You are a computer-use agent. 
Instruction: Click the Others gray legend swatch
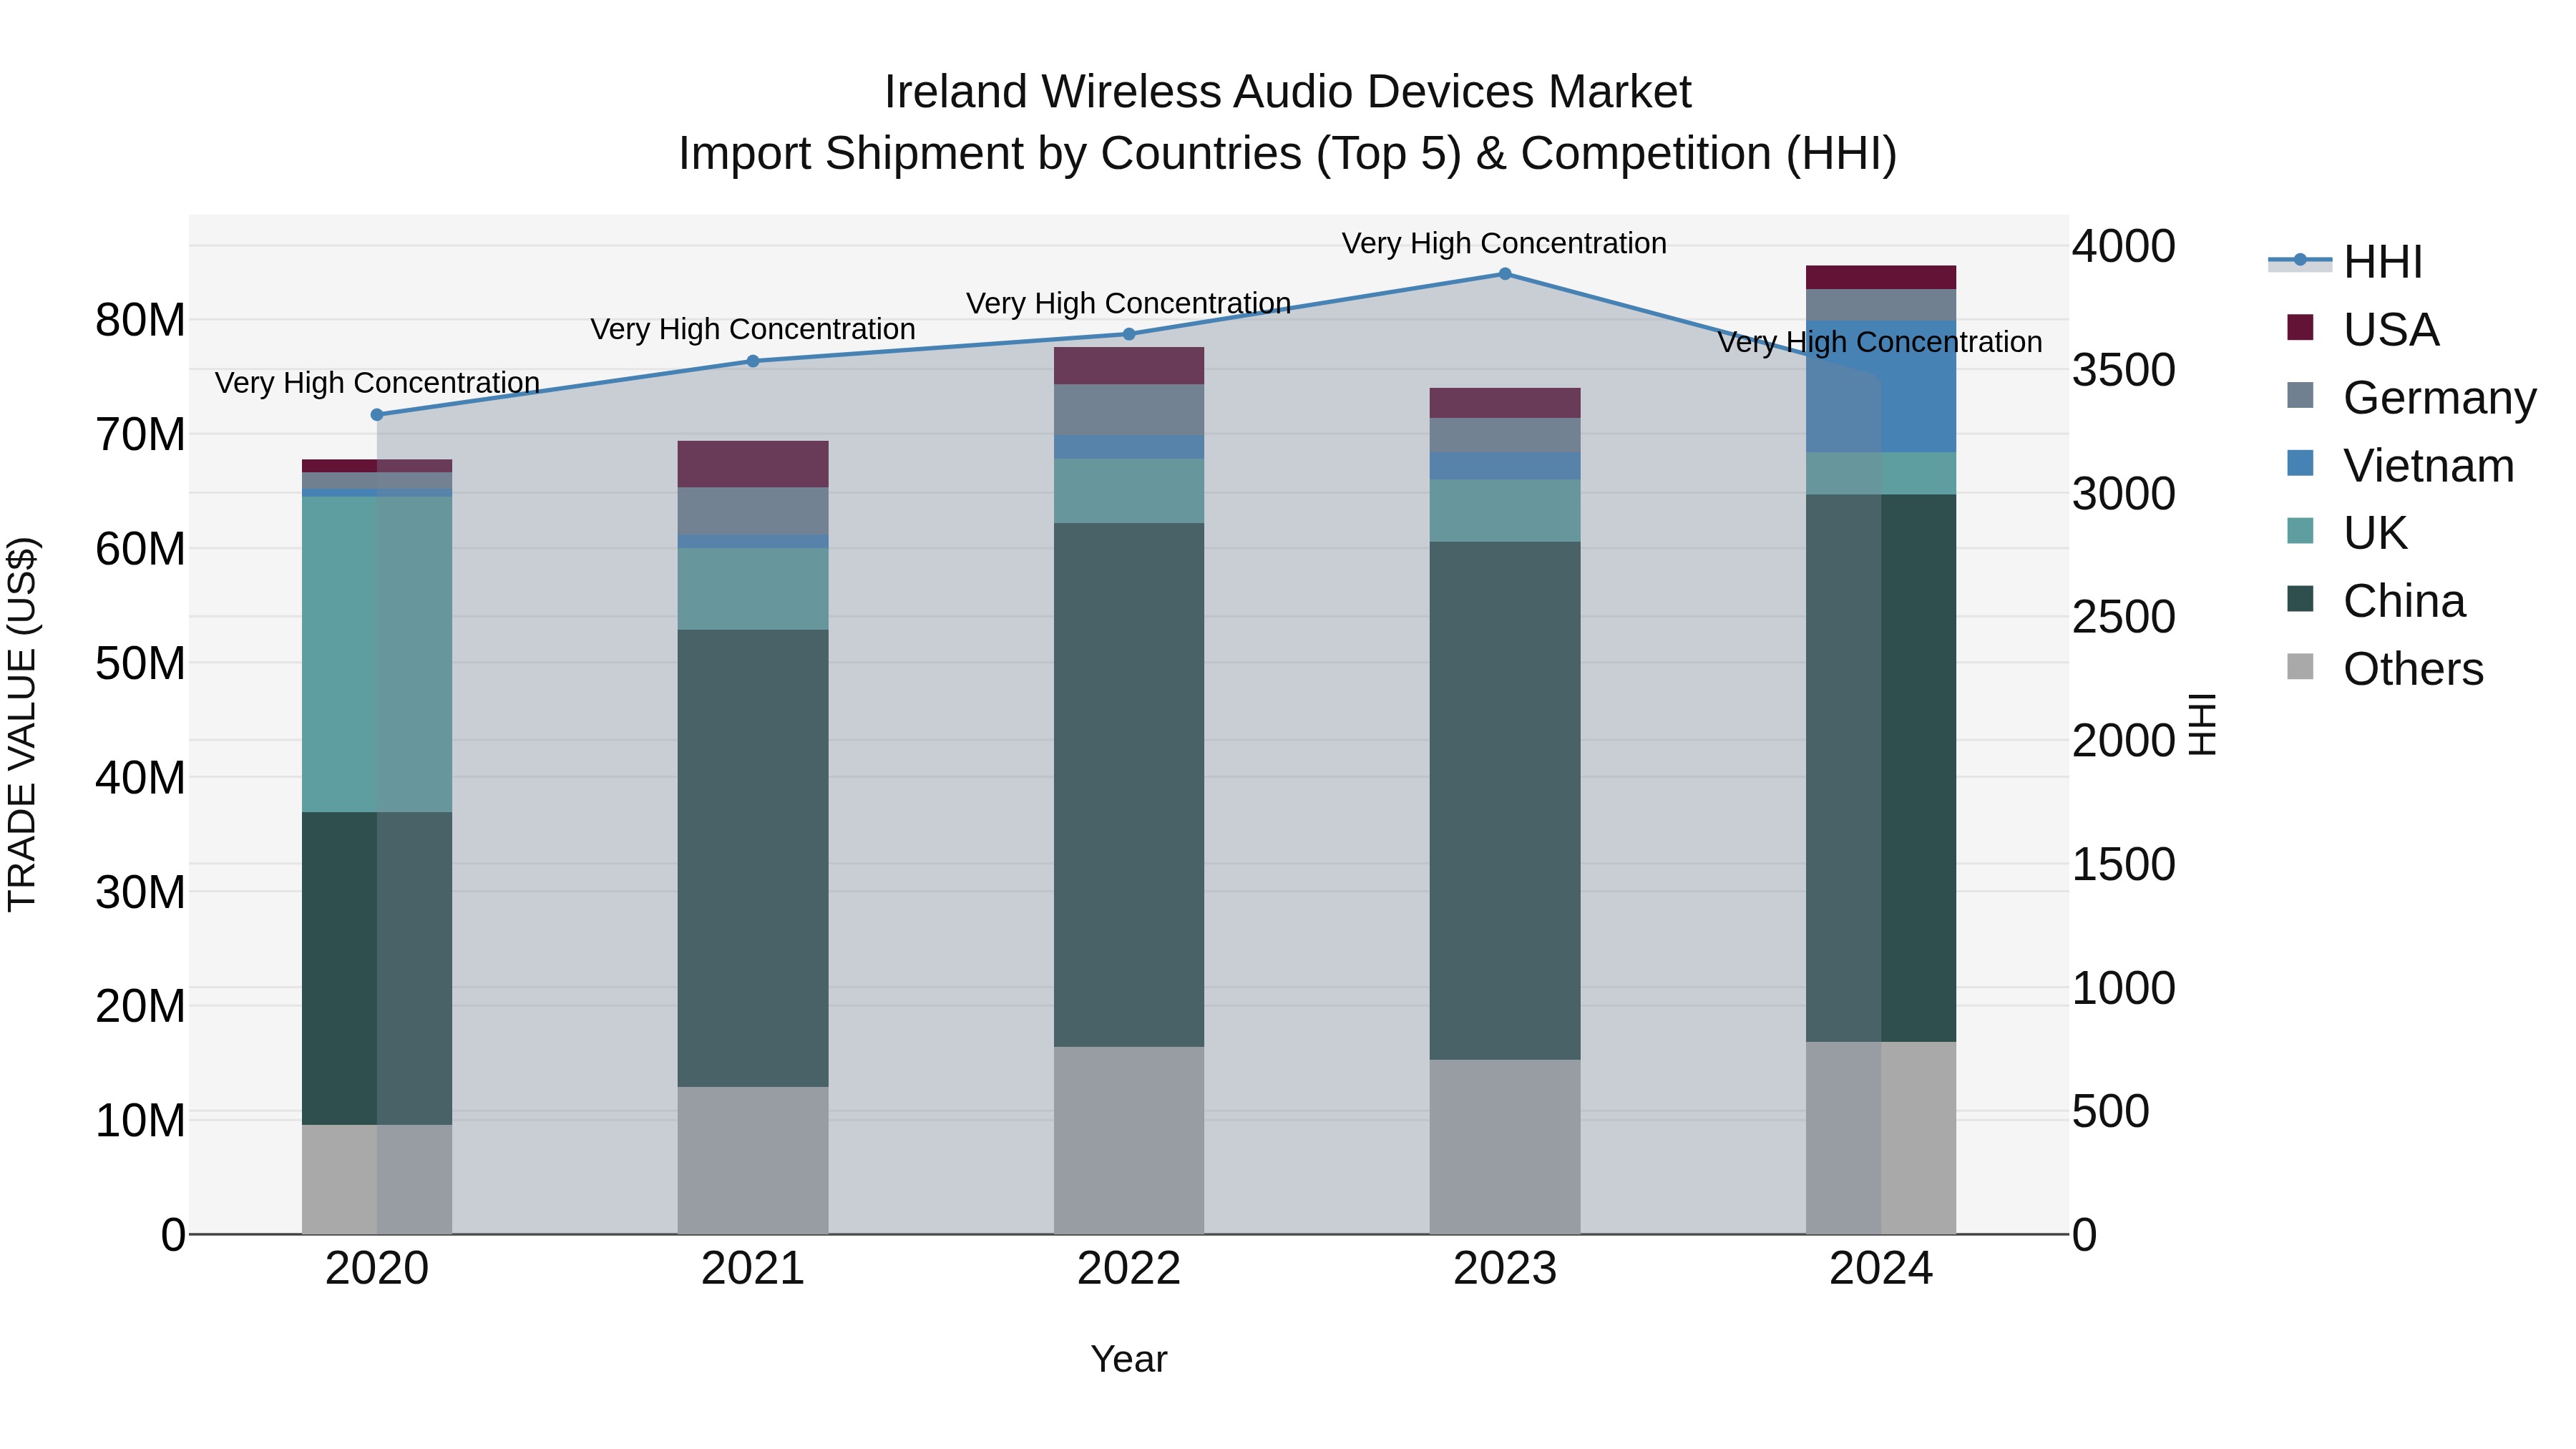tap(2300, 666)
